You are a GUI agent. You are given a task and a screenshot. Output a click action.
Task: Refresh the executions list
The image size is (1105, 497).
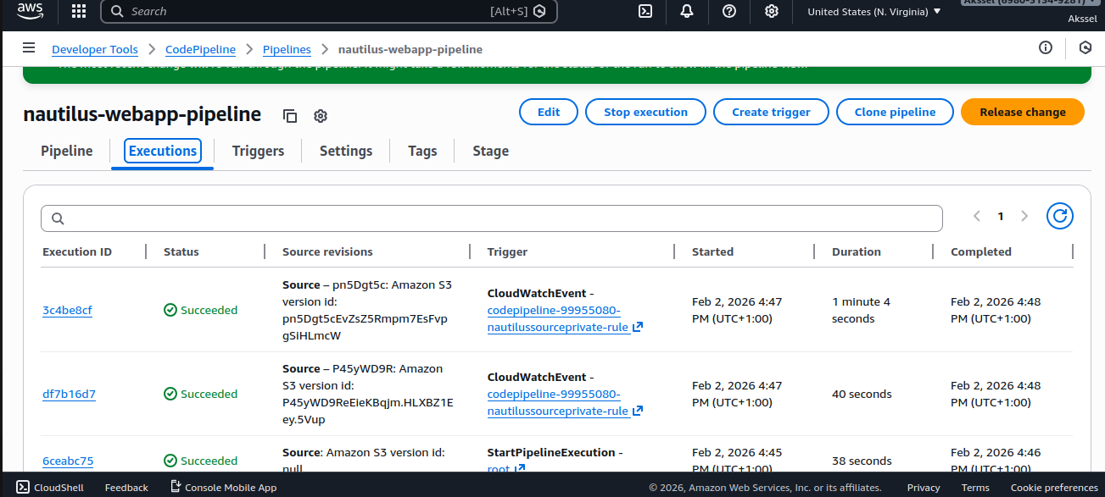coord(1059,217)
